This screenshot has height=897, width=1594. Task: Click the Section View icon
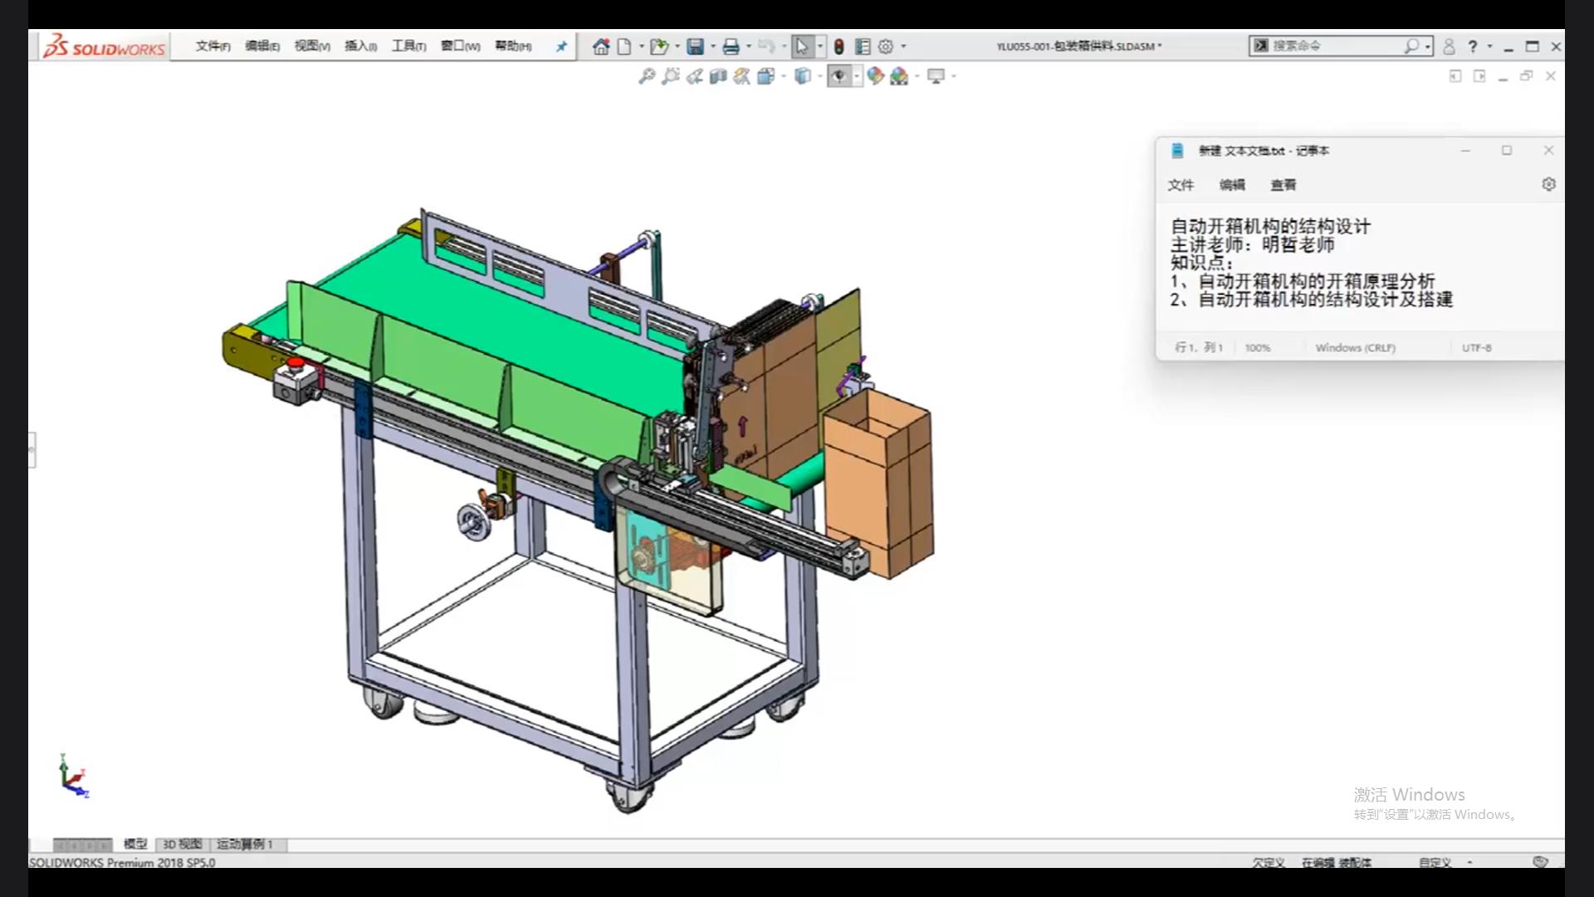click(718, 76)
